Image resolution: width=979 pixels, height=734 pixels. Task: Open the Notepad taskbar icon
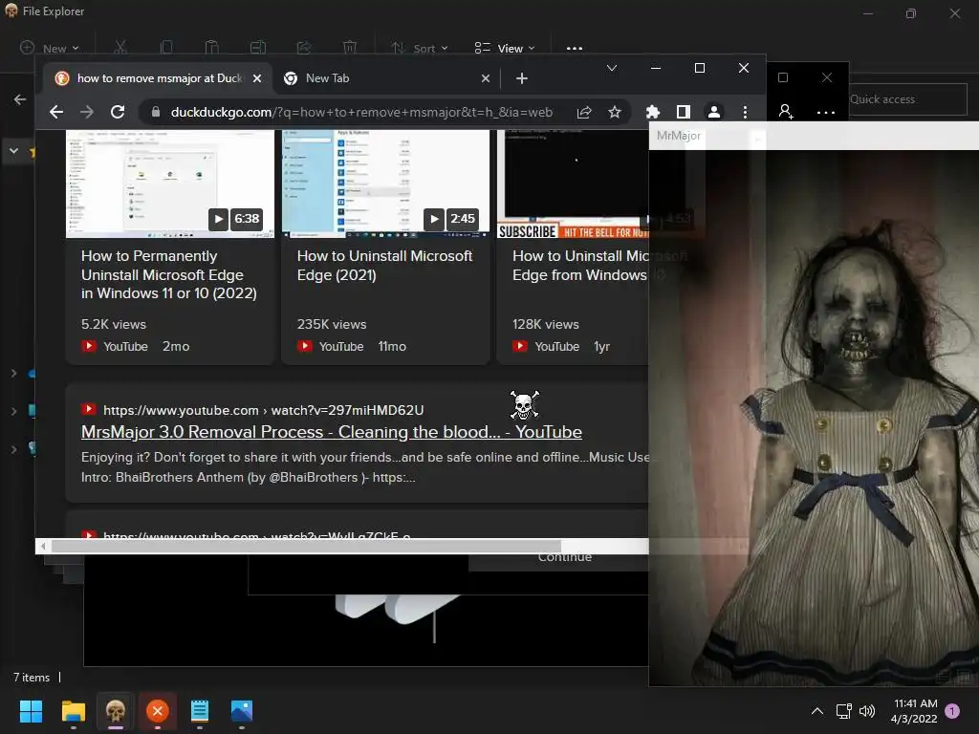click(199, 711)
